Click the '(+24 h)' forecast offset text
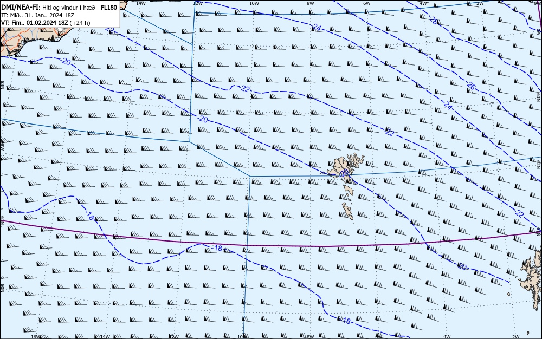The height and width of the screenshot is (339, 542). point(80,23)
